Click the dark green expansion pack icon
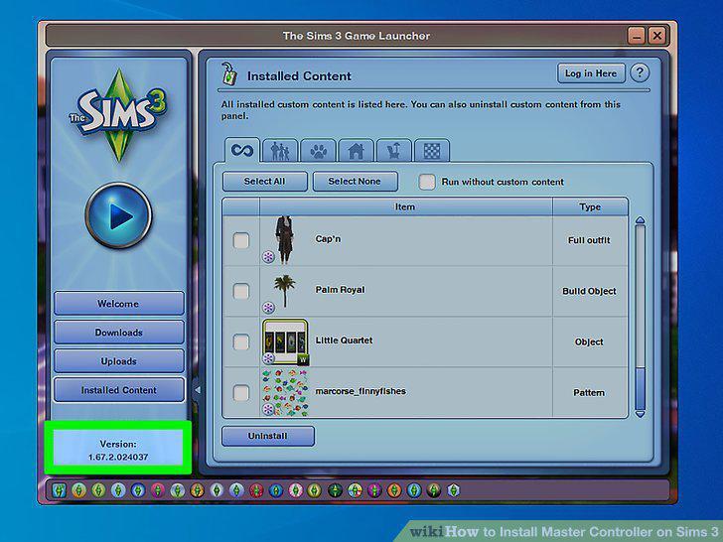Image resolution: width=723 pixels, height=542 pixels. pyautogui.click(x=335, y=490)
